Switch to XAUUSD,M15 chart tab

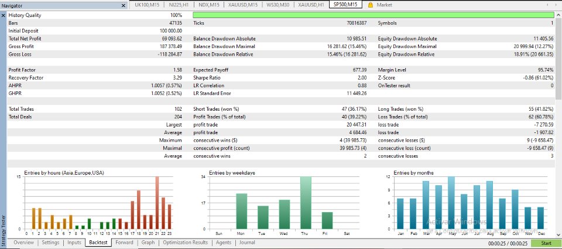[x=242, y=5]
